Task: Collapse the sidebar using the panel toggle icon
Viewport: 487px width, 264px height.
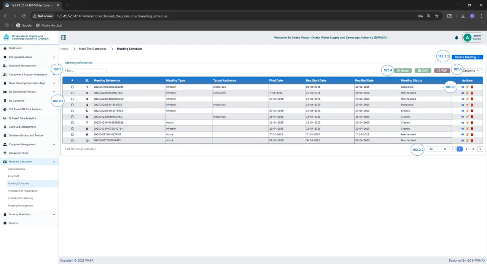Action: click(x=64, y=38)
